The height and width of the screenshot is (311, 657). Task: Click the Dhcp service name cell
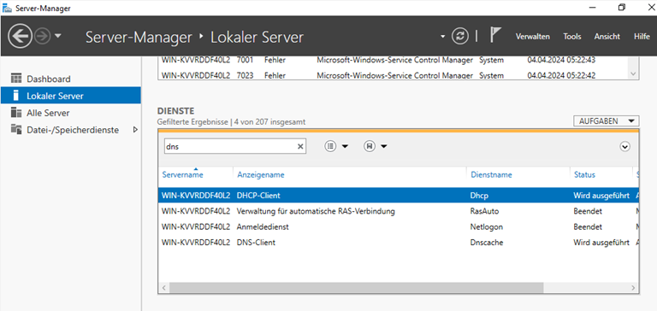click(479, 196)
